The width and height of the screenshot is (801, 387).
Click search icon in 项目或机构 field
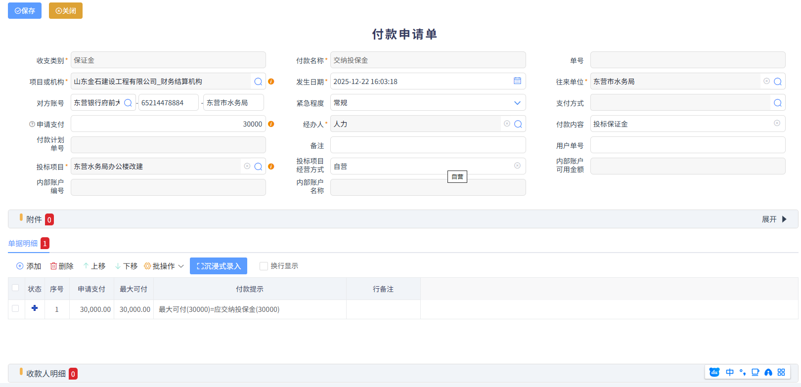pyautogui.click(x=258, y=82)
